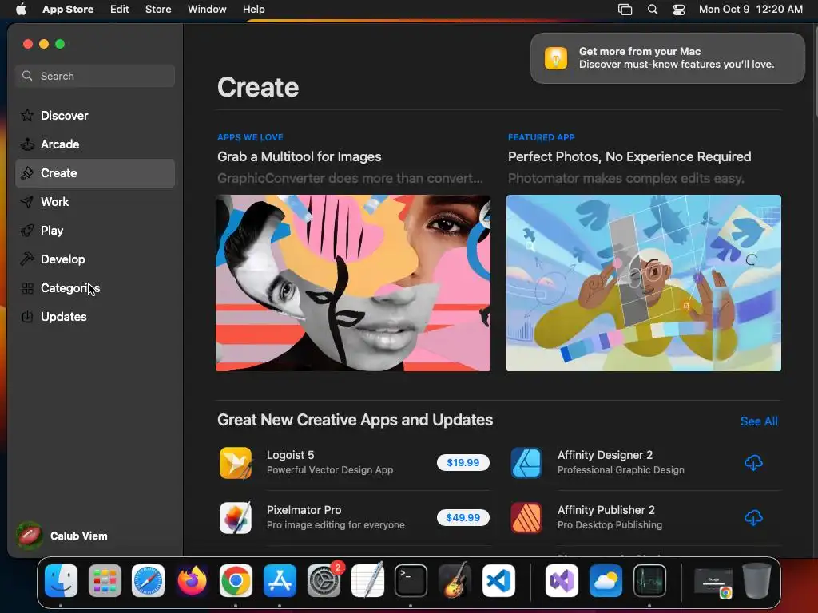818x613 pixels.
Task: Download Affinity Designer 2 from cloud
Action: click(752, 462)
